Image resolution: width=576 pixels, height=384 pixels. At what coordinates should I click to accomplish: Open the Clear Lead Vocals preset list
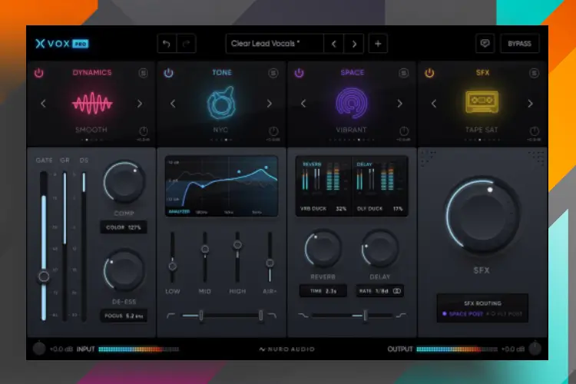273,44
